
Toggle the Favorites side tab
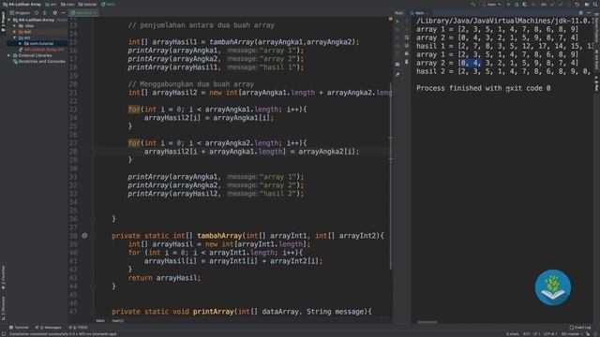pos(3,278)
